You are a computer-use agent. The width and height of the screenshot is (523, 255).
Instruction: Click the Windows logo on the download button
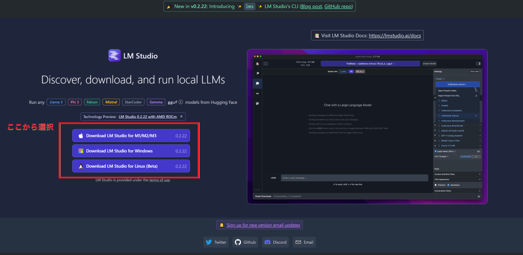(81, 151)
